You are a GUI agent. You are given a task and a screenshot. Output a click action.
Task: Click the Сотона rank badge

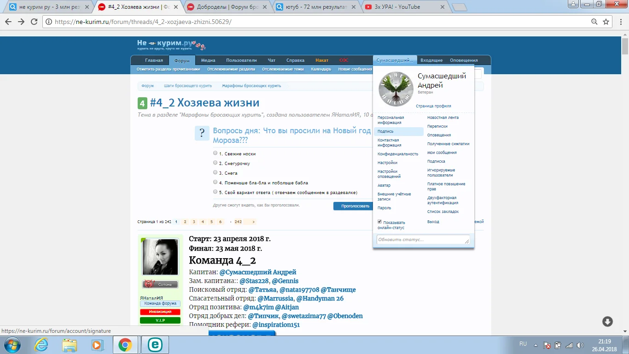tap(160, 284)
